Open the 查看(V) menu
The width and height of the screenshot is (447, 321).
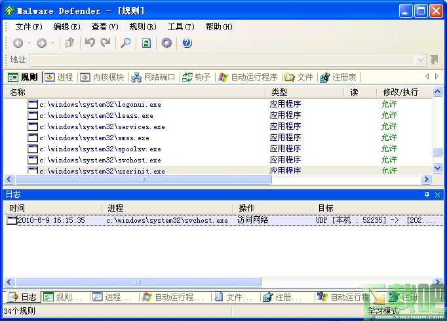pyautogui.click(x=105, y=27)
